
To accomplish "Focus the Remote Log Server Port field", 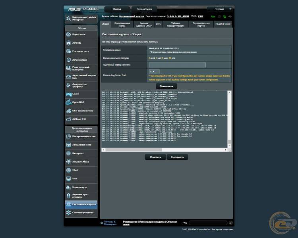I will click(154, 71).
